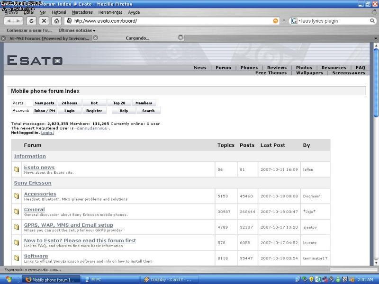Open the Wallpapers link
379x284 pixels.
(309, 73)
